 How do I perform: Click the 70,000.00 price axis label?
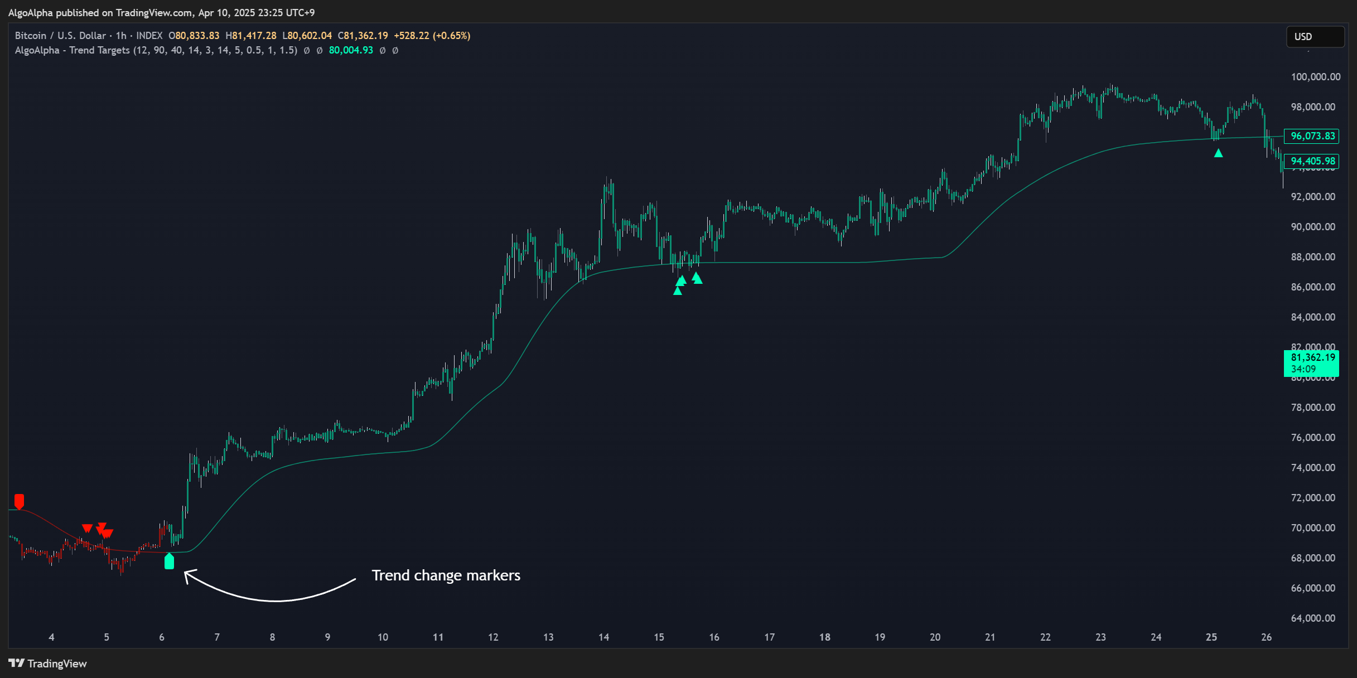coord(1313,528)
